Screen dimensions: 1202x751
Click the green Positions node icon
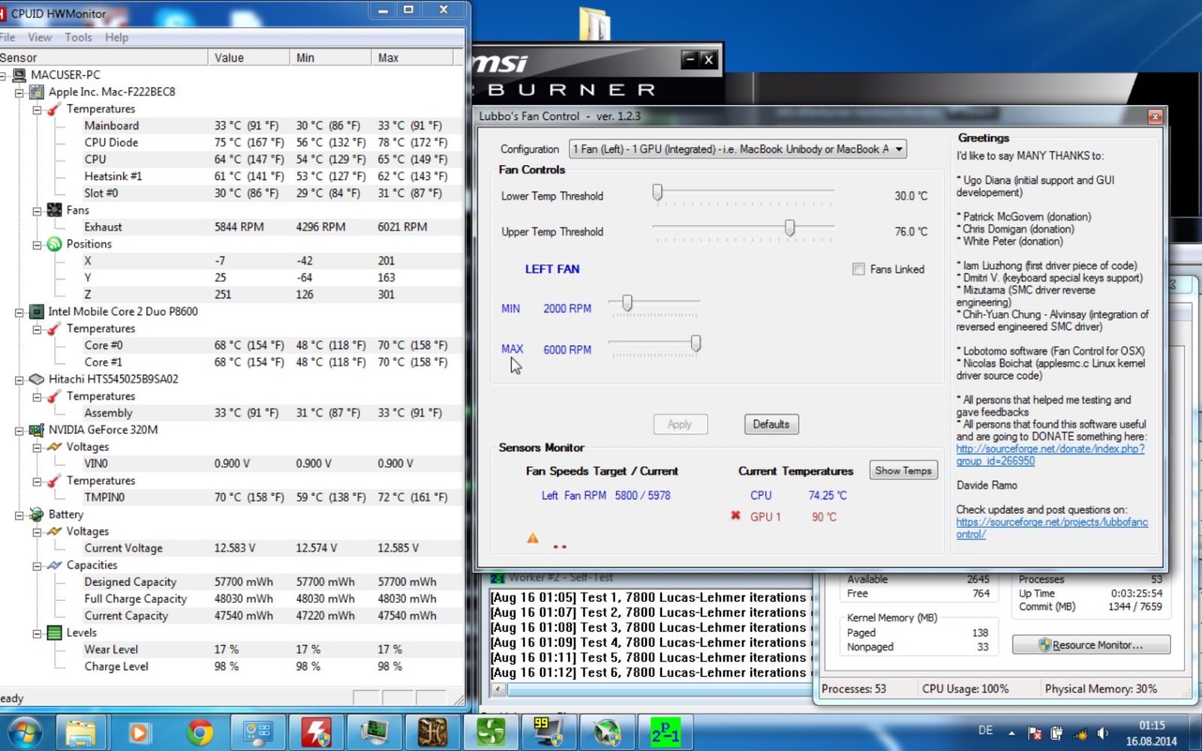[x=54, y=244]
